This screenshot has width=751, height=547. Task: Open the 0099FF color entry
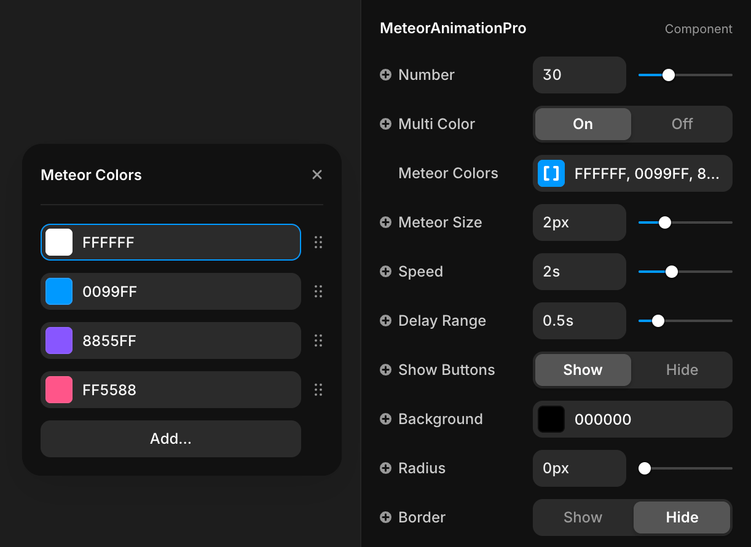(x=184, y=291)
